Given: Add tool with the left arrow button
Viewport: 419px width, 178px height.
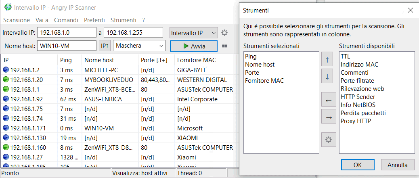Looking at the screenshot, I should [329, 100].
